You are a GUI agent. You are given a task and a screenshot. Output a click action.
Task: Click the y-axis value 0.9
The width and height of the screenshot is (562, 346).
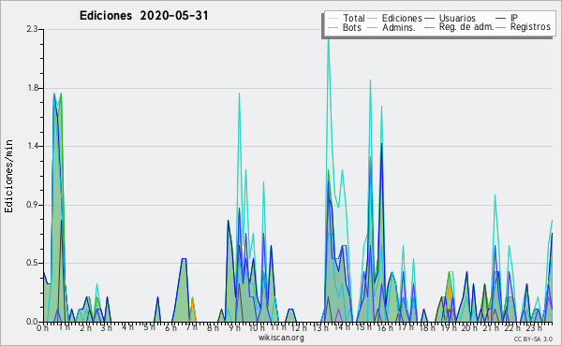pyautogui.click(x=33, y=205)
